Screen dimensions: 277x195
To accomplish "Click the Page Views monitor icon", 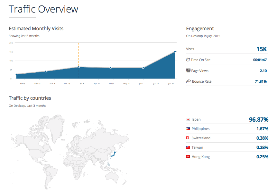I will [x=188, y=70].
